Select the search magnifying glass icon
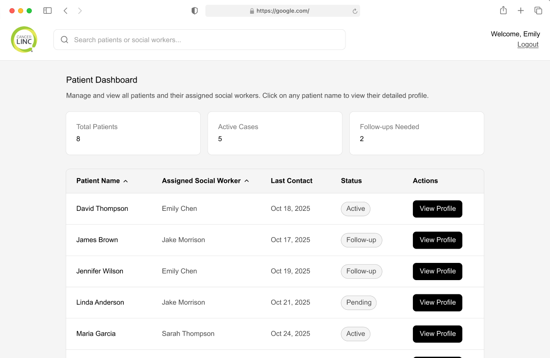The width and height of the screenshot is (550, 358). 64,40
